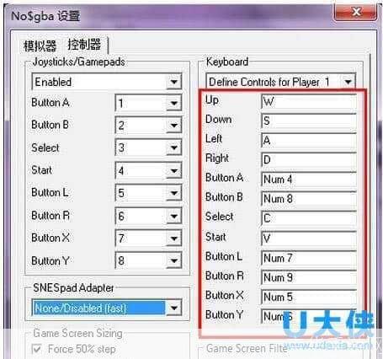Click keyboard Button A field Num 4
Image resolution: width=383 pixels, height=359 pixels.
(309, 179)
